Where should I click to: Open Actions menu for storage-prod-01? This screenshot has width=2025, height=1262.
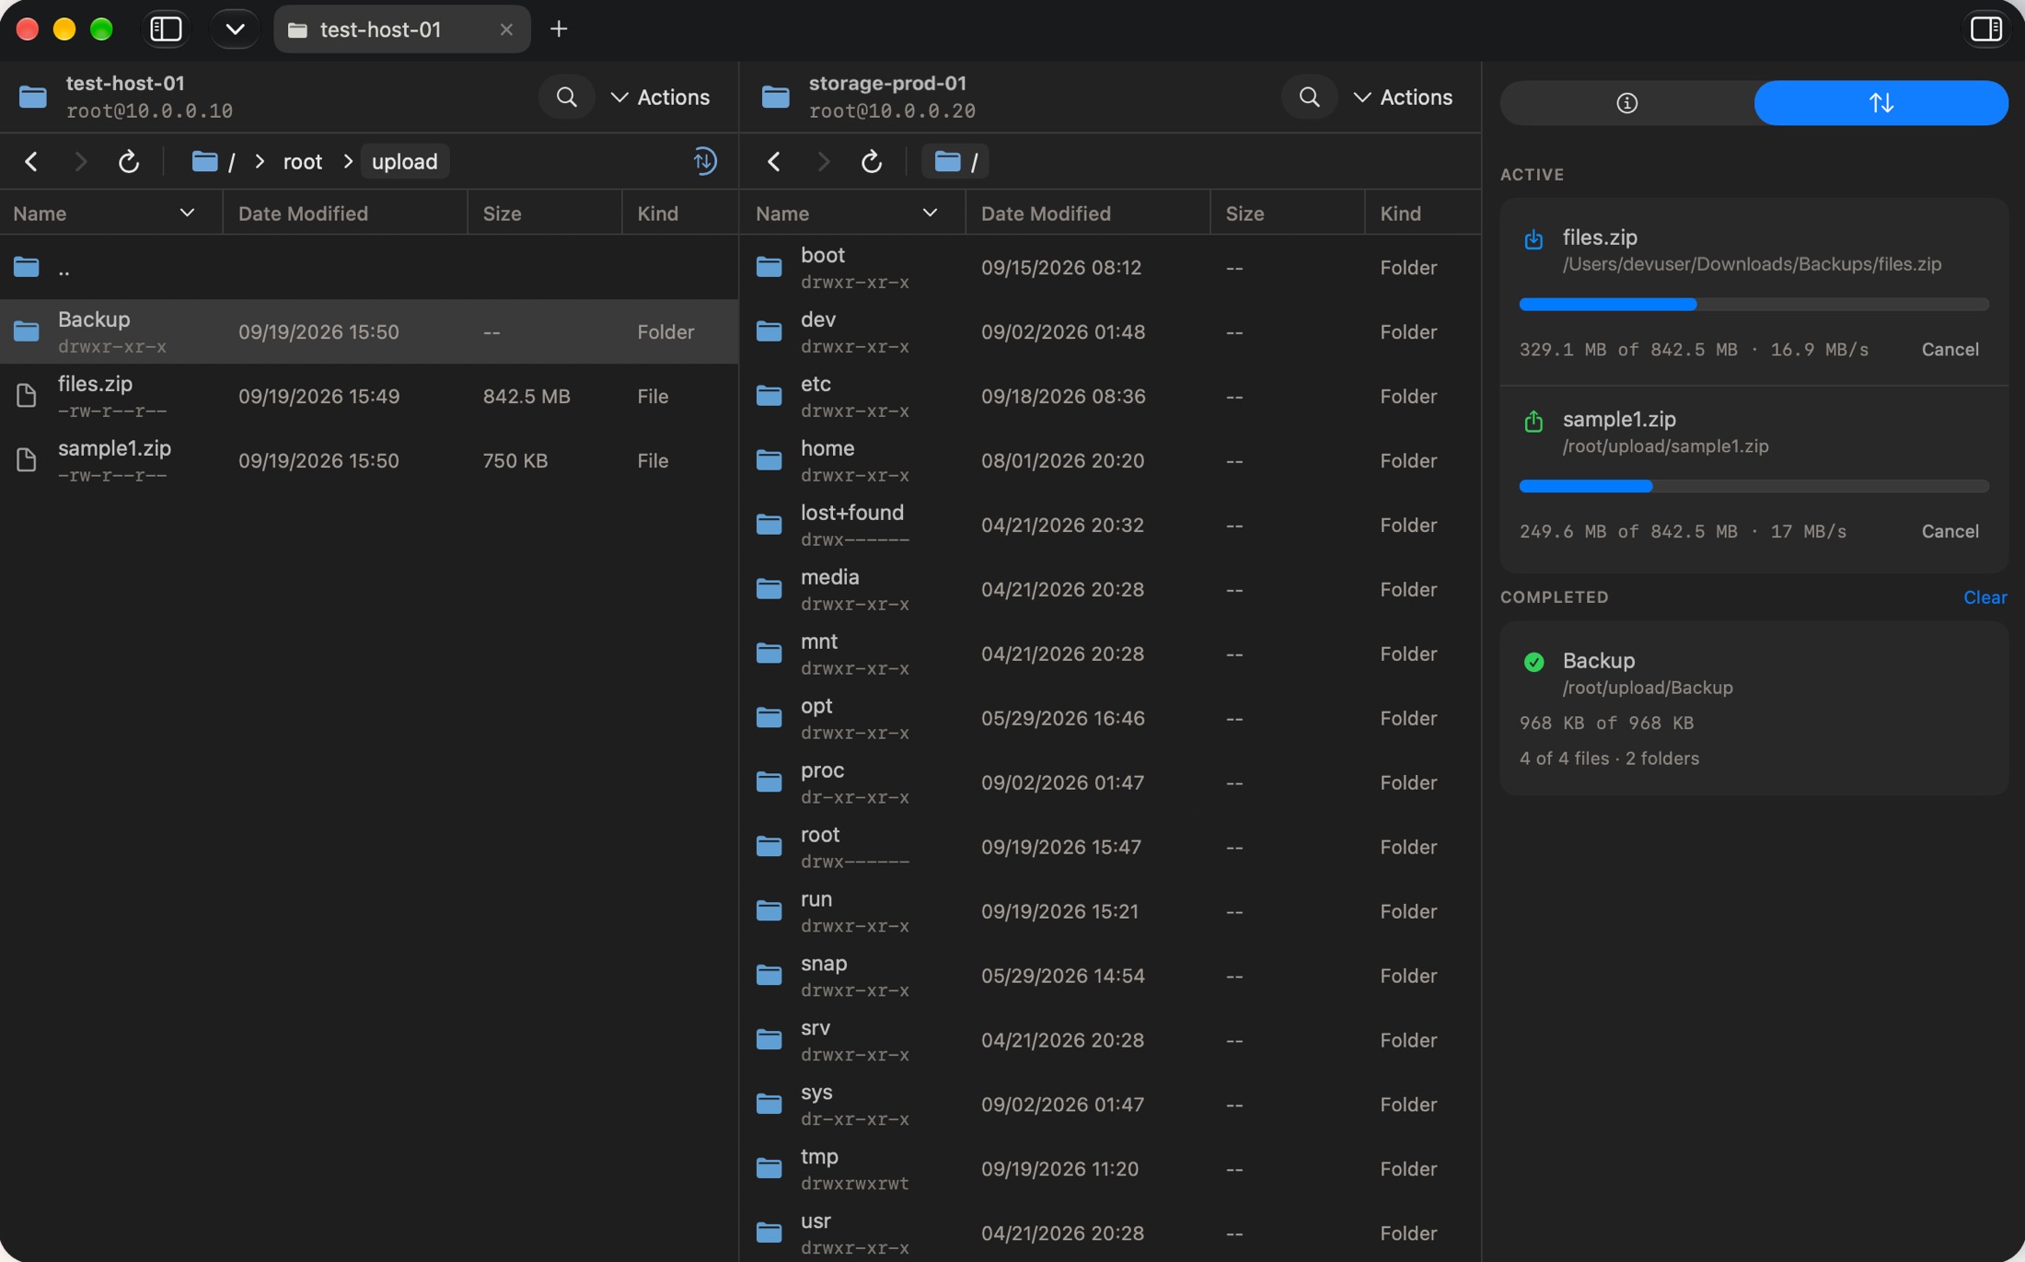pyautogui.click(x=1404, y=97)
